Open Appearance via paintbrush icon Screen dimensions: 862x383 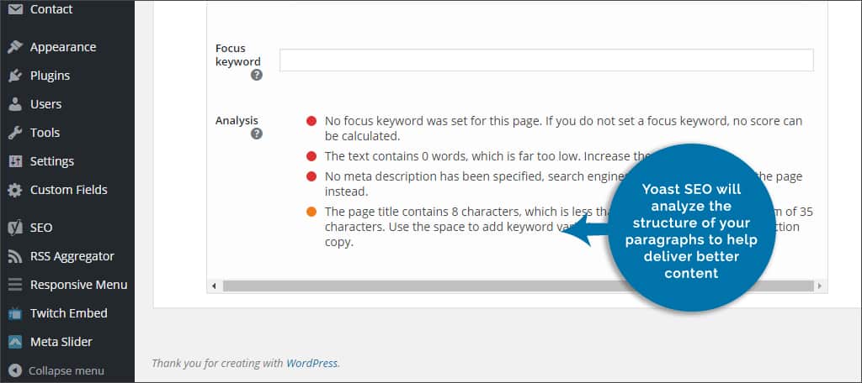15,47
